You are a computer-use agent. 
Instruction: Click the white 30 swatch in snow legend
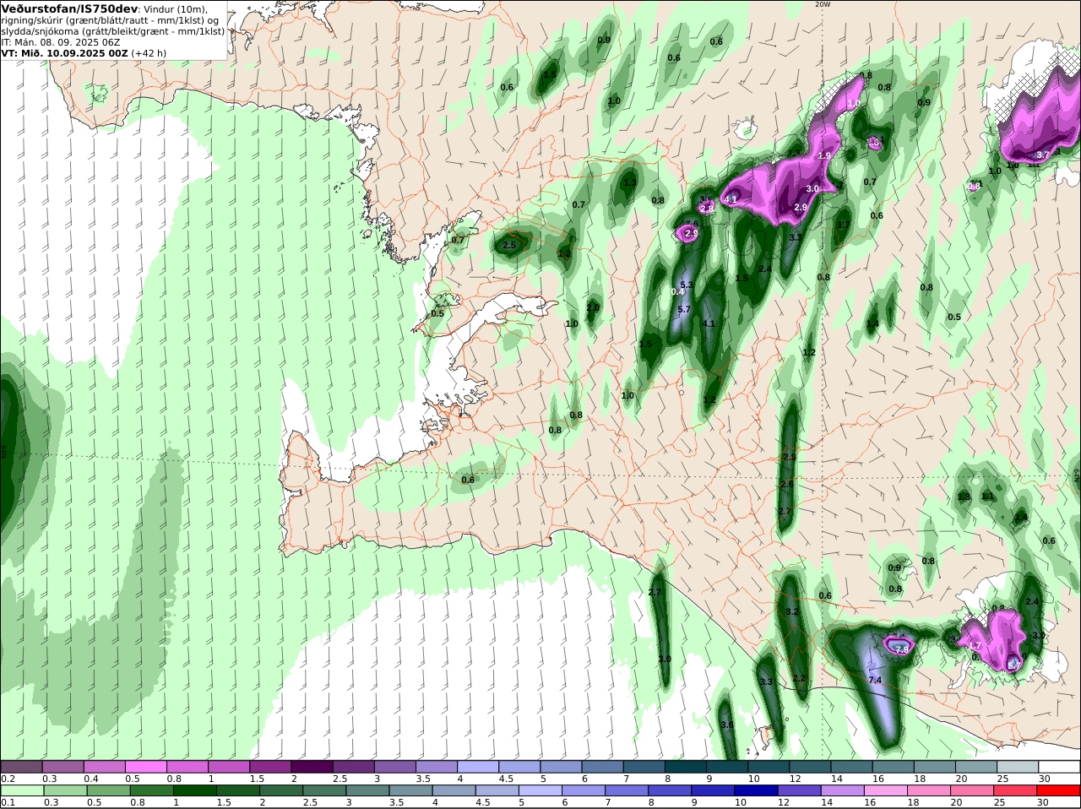(1059, 766)
